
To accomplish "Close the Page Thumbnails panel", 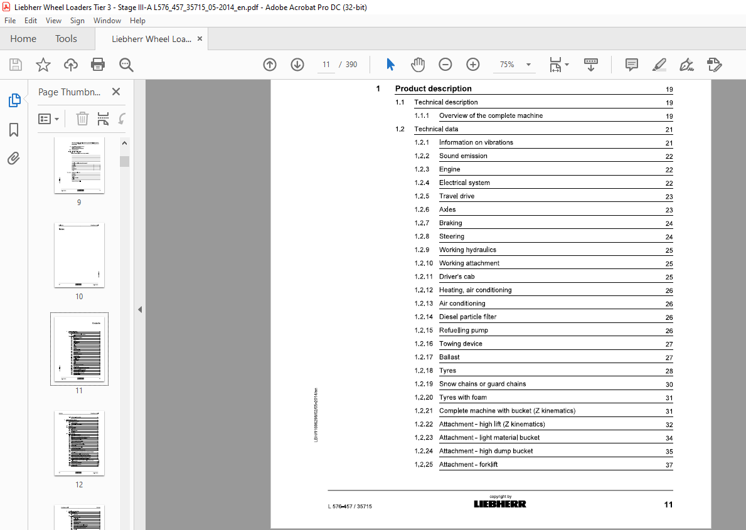I will pyautogui.click(x=116, y=92).
